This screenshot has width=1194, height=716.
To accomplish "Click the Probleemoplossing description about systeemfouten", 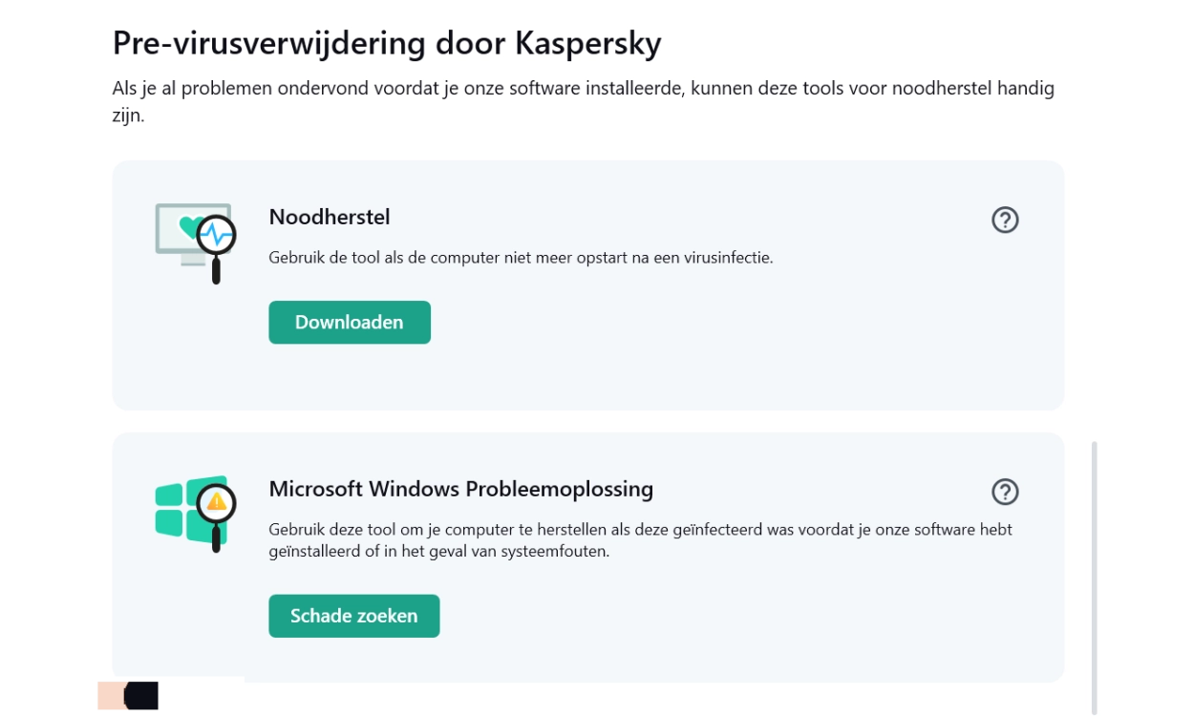I will click(640, 540).
